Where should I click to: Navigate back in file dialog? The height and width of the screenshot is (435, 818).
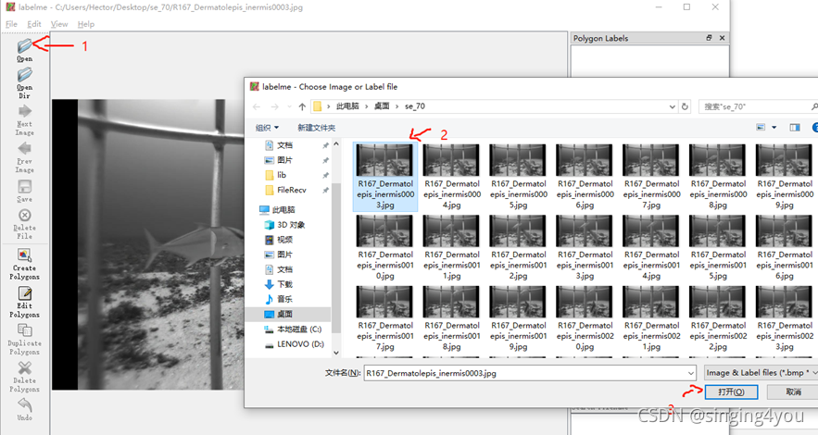pos(257,106)
